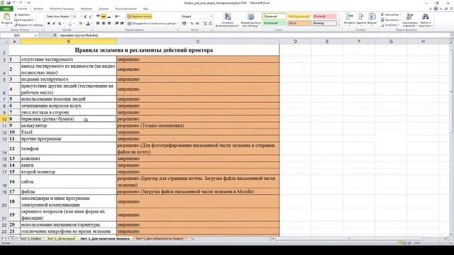Click the Undo arrow in quick access toolbar
This screenshot has width=454, height=255.
pos(14,3)
